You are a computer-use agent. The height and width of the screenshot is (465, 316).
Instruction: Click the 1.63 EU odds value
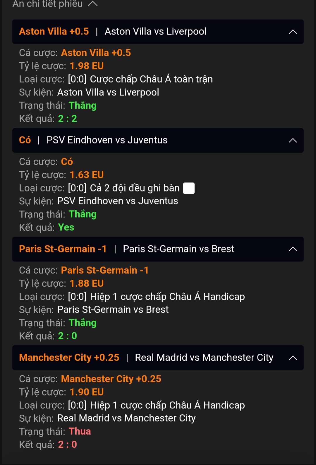87,175
